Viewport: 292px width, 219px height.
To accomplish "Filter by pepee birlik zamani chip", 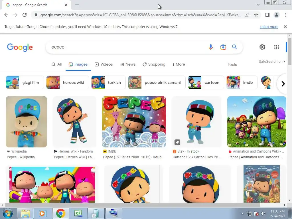I will tap(157, 82).
